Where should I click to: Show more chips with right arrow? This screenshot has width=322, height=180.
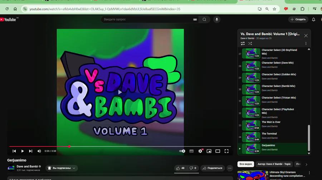click(x=306, y=164)
